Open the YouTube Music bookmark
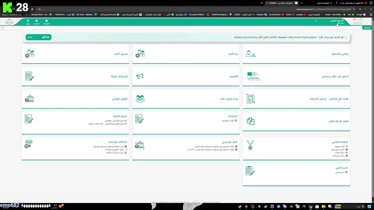Image resolution: width=374 pixels, height=210 pixels. coord(276,15)
